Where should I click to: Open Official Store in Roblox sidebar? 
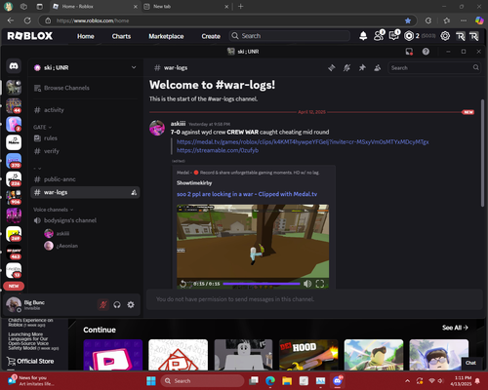[x=30, y=361]
